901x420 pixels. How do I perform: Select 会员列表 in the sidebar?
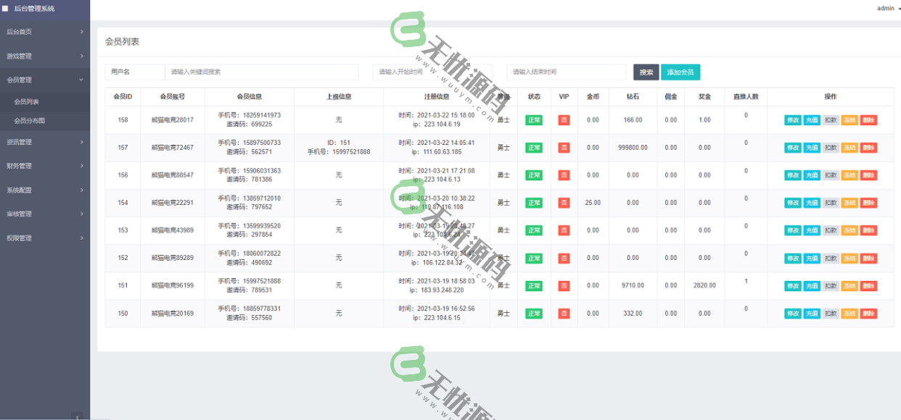tap(27, 102)
